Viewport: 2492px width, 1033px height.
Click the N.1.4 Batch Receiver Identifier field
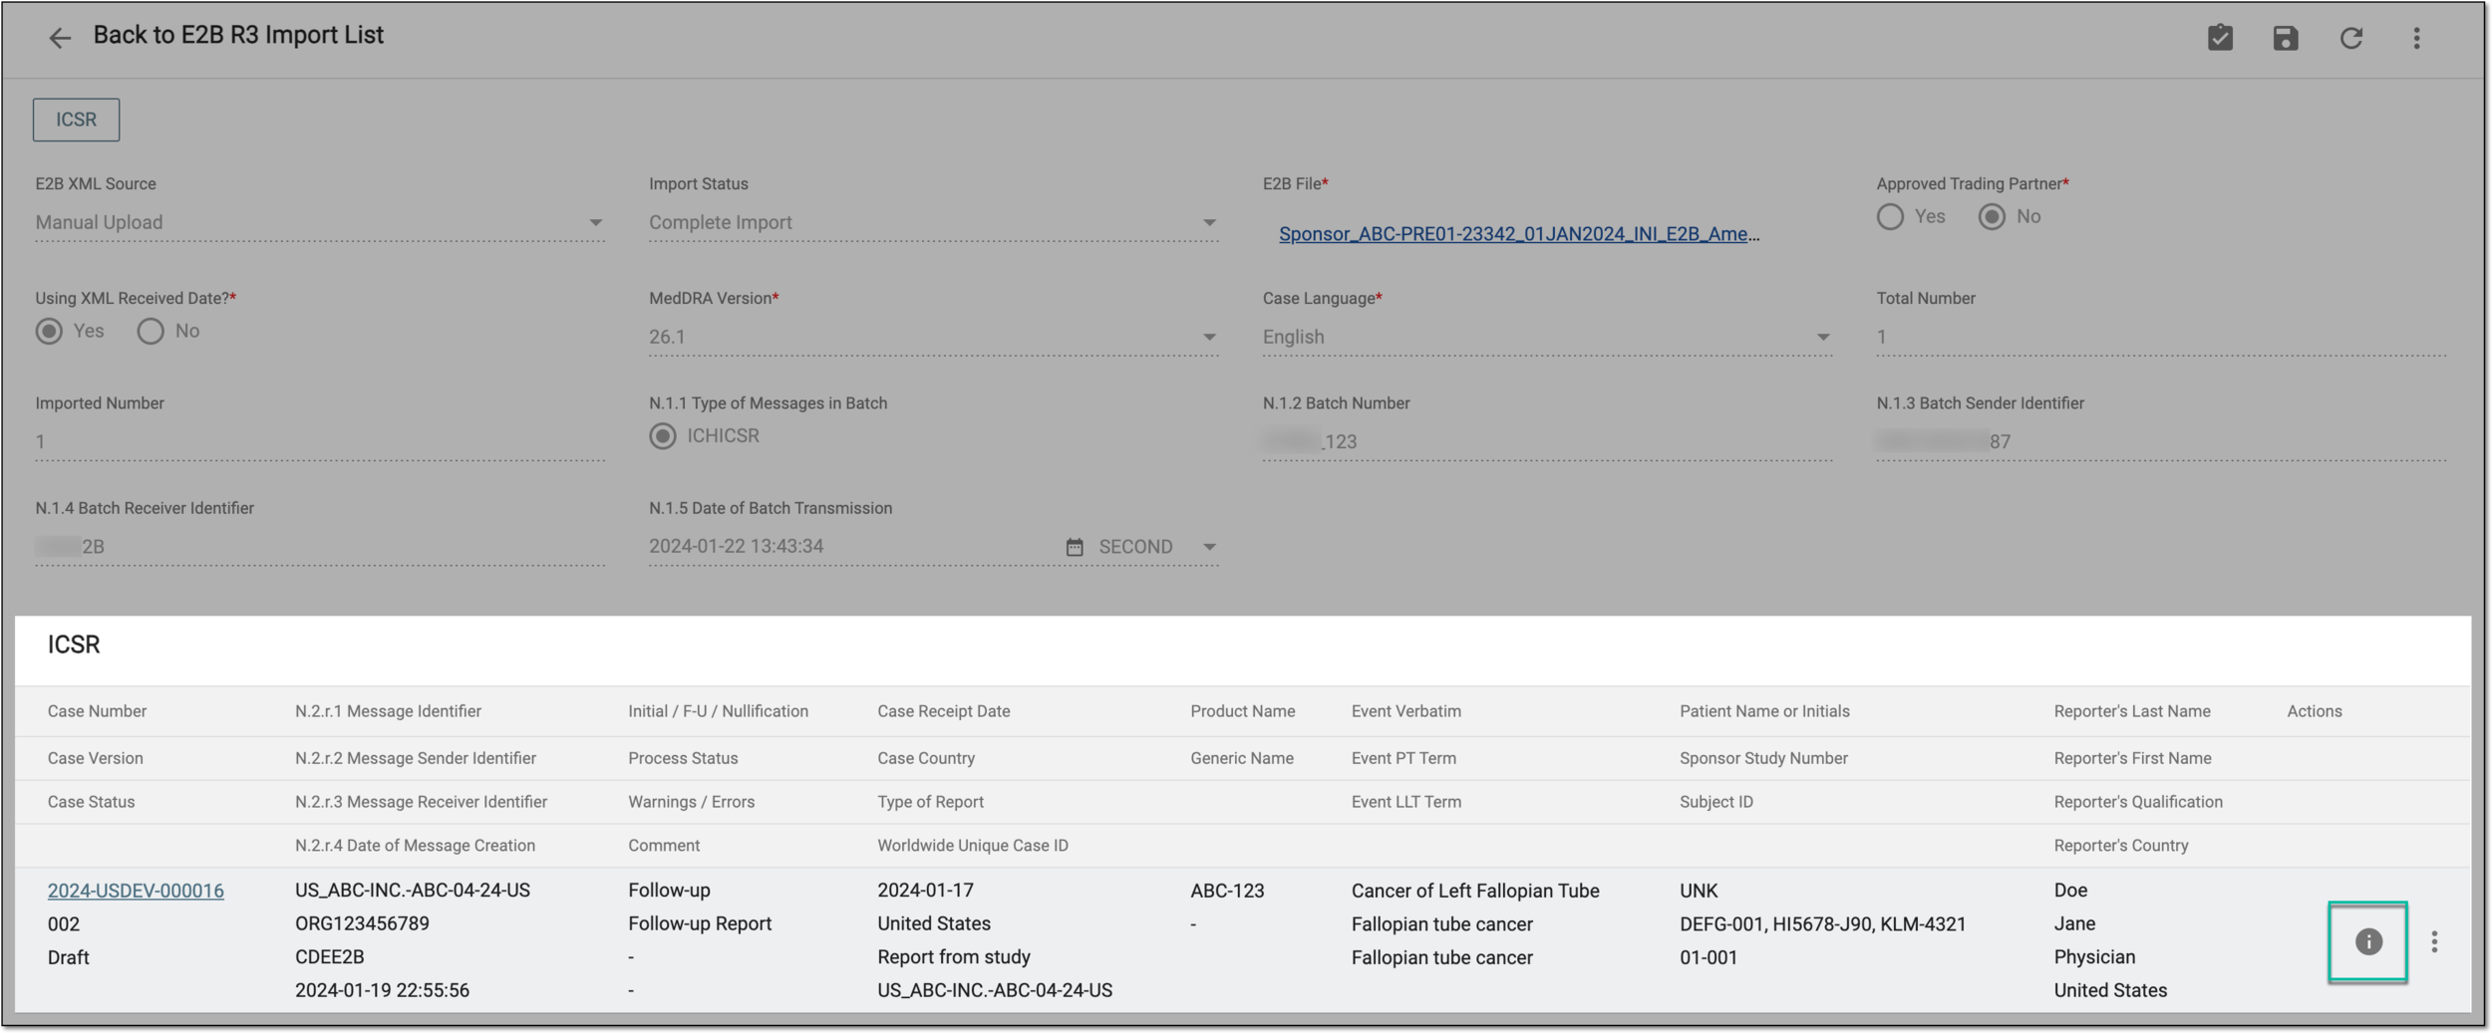(320, 547)
